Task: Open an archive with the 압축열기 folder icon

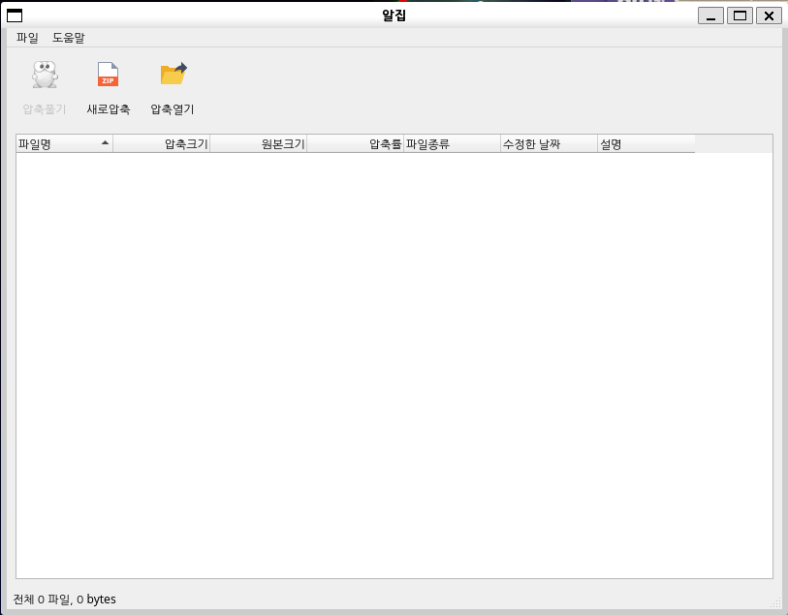Action: (x=173, y=75)
